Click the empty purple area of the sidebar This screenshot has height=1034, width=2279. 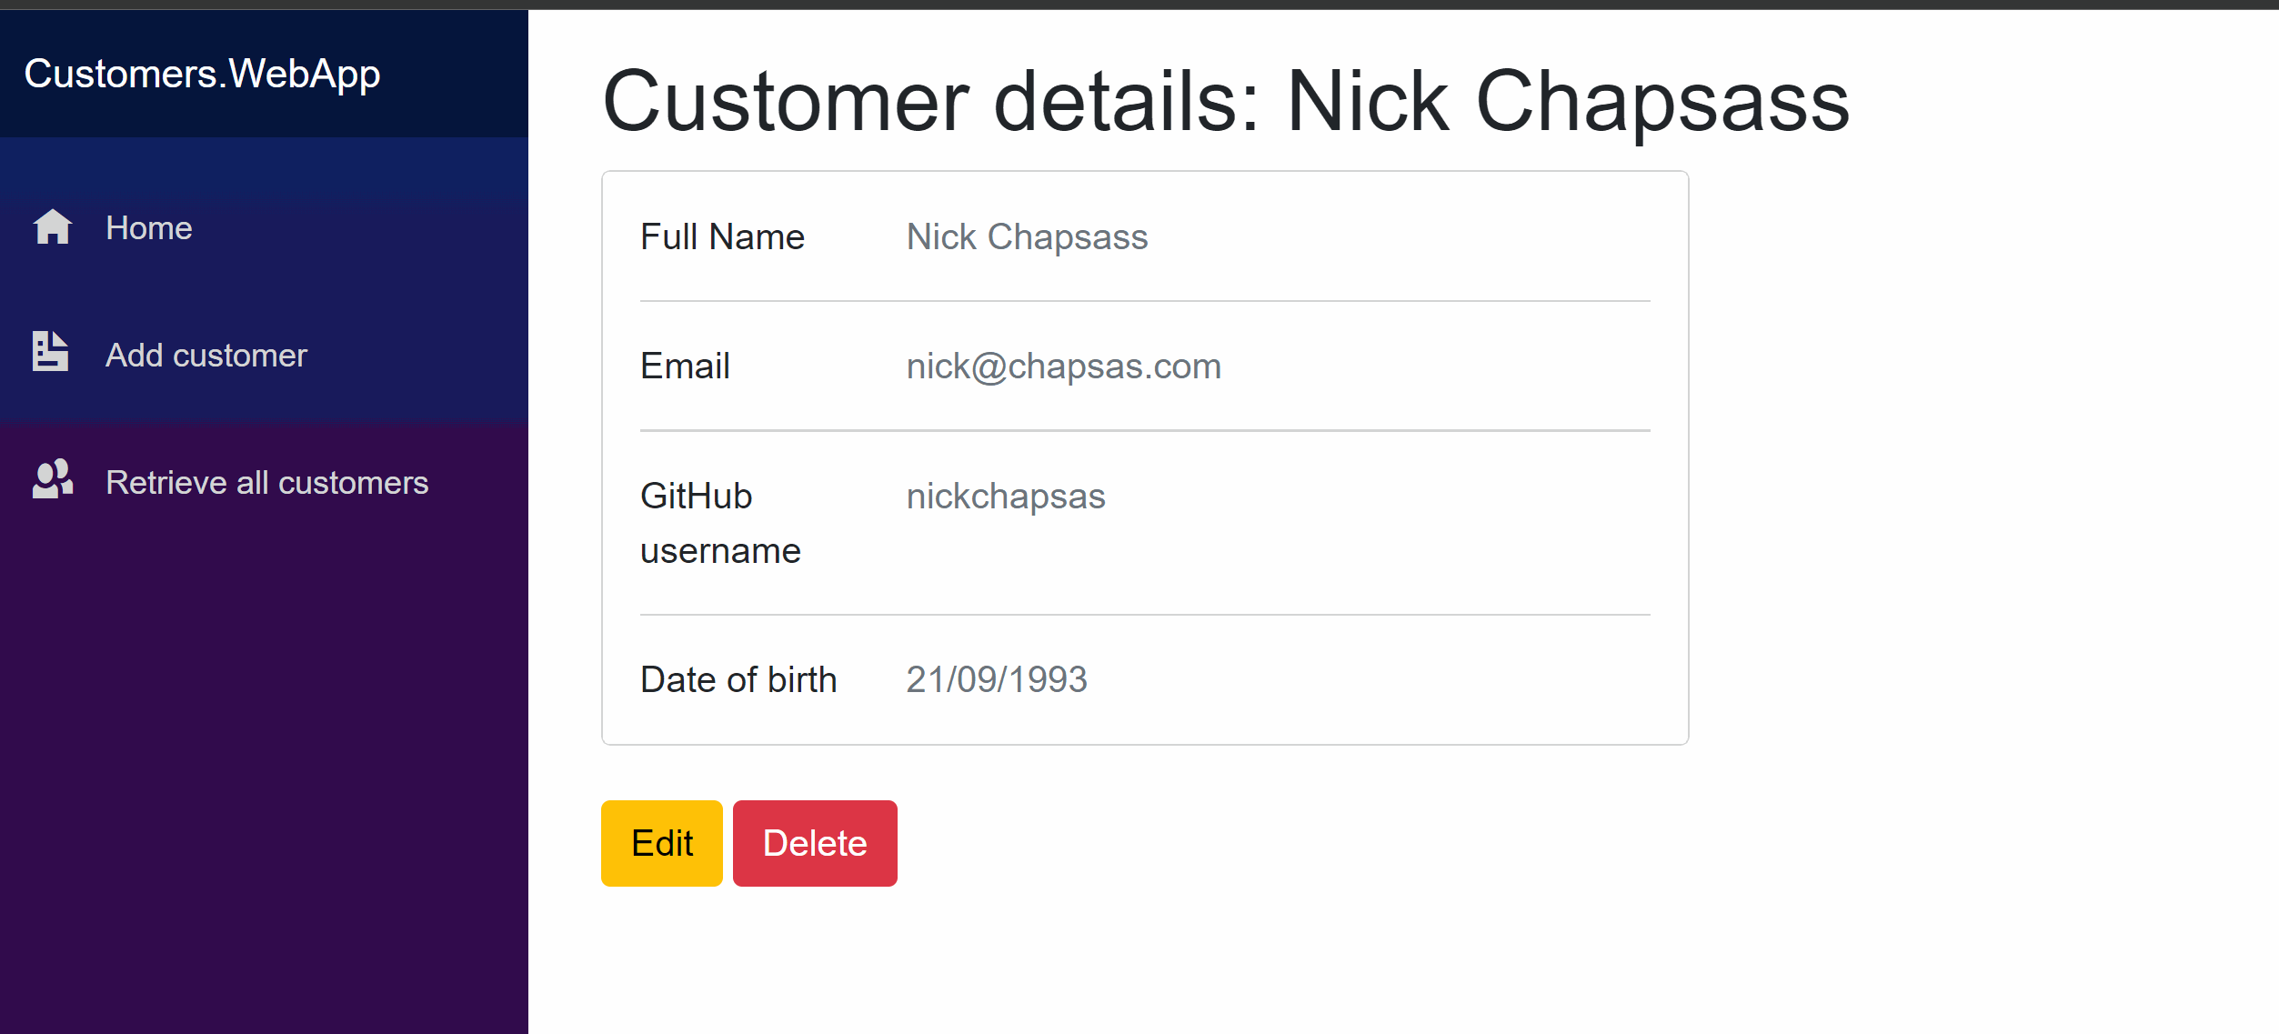pyautogui.click(x=264, y=773)
